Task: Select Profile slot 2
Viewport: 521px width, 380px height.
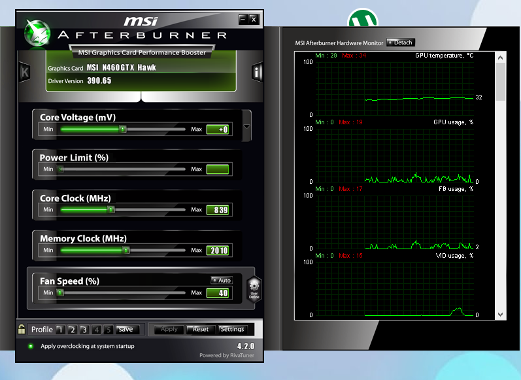Action: click(x=72, y=330)
